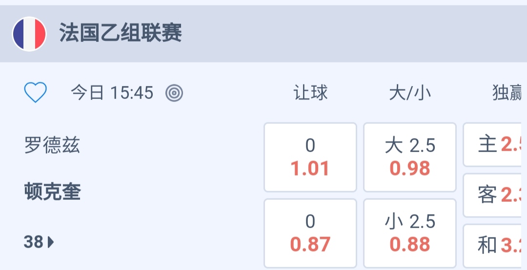Select the 独赢 column header
The width and height of the screenshot is (527, 270).
(x=507, y=93)
